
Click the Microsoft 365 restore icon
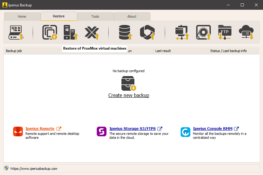coord(147,32)
